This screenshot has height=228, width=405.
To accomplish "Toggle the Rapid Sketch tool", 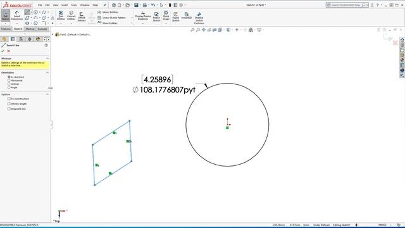I will click(x=176, y=17).
